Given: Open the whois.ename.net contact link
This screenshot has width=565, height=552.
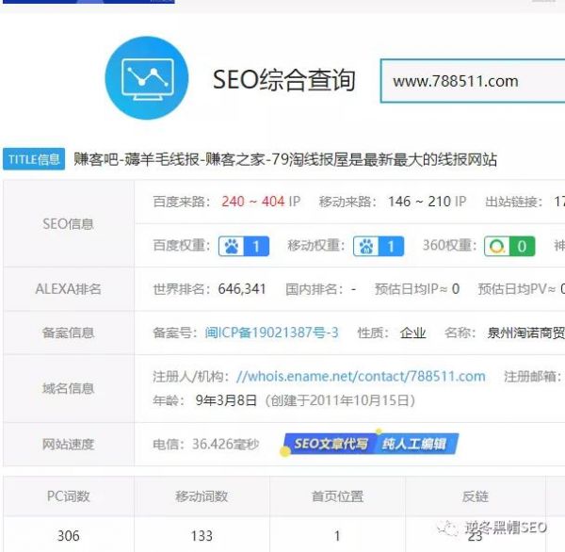Looking at the screenshot, I should click(x=361, y=376).
